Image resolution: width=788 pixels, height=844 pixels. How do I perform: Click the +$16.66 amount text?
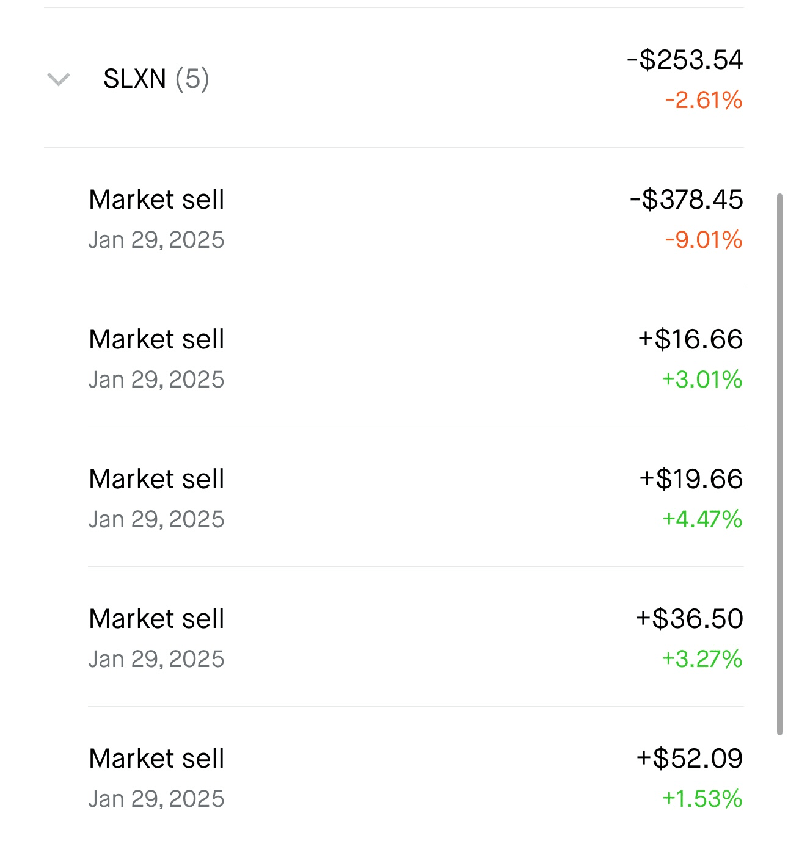(690, 339)
